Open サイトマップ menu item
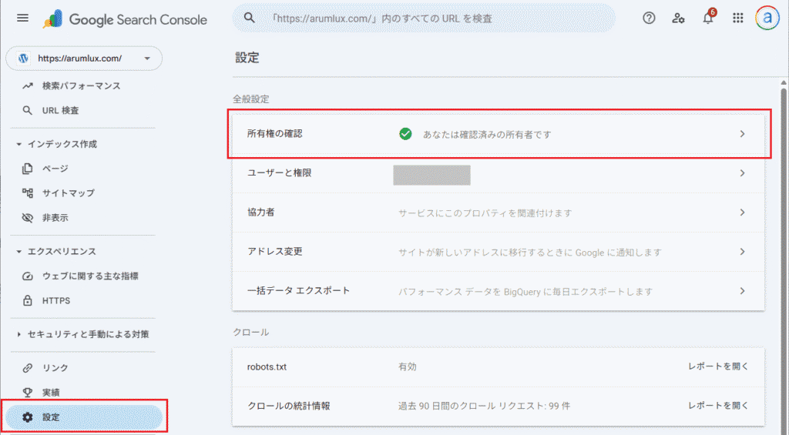 69,192
